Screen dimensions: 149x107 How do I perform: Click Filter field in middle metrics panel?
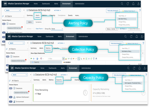(54, 59)
